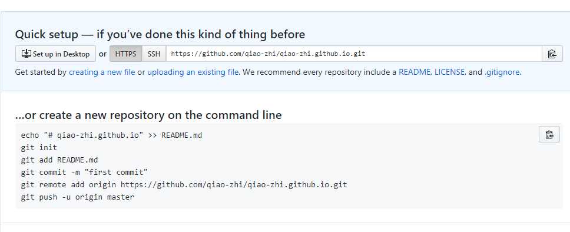Copy the command line snippet via clipboard icon
570x232 pixels.
[x=549, y=134]
